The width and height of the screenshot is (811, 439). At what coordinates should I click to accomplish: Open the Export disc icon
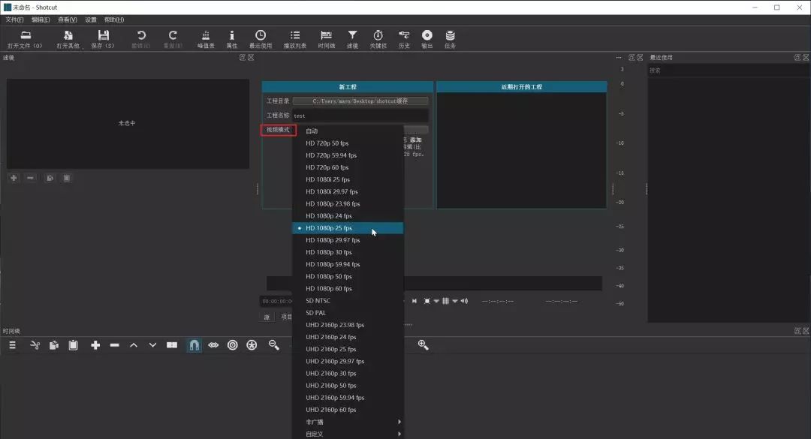click(x=427, y=39)
